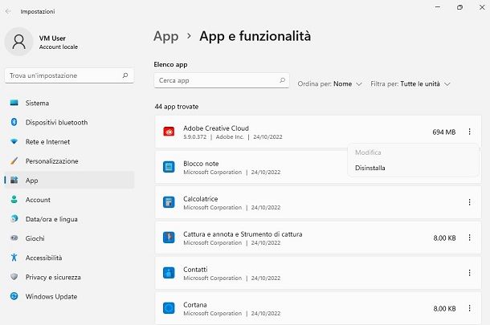The width and height of the screenshot is (490, 325).
Task: Click the VM User account name
Action: tap(52, 39)
